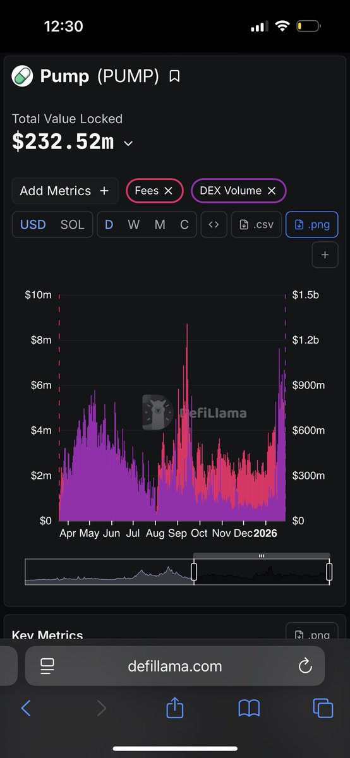Viewport: 350px width, 758px height.
Task: Select monthly (M) interval
Action: point(160,225)
